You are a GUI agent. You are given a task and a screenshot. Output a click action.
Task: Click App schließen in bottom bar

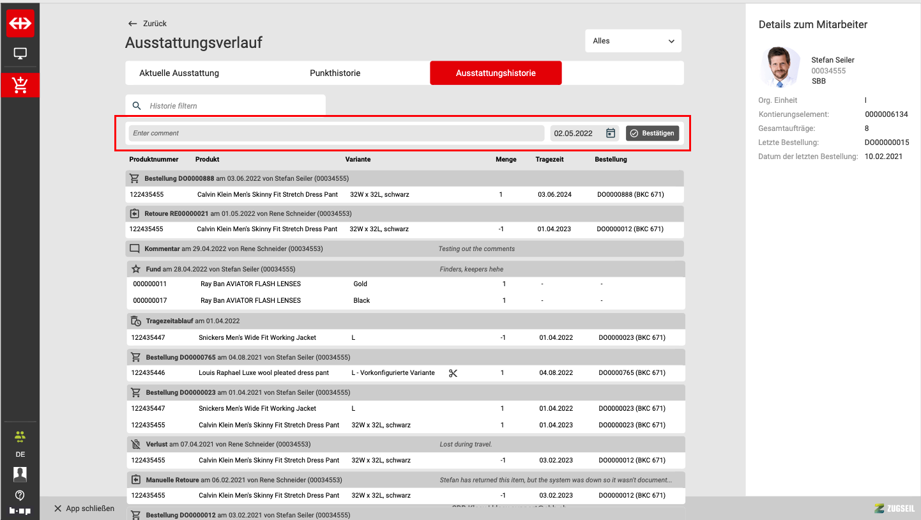point(84,509)
